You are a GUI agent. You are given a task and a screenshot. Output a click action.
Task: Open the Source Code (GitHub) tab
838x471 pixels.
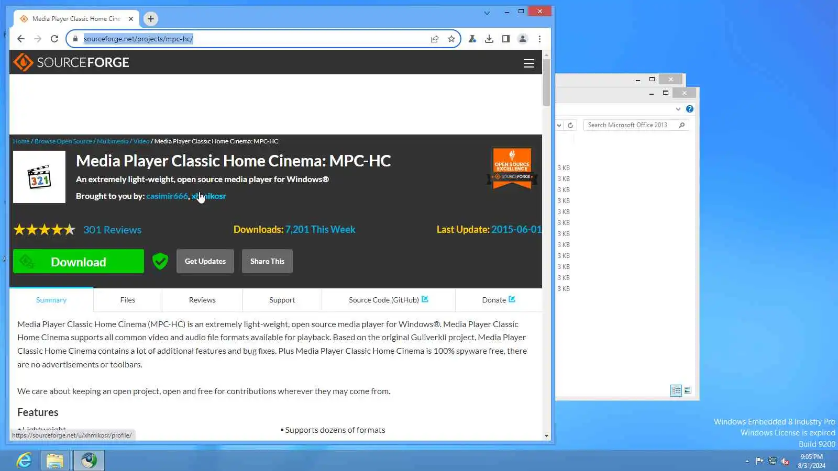click(389, 300)
